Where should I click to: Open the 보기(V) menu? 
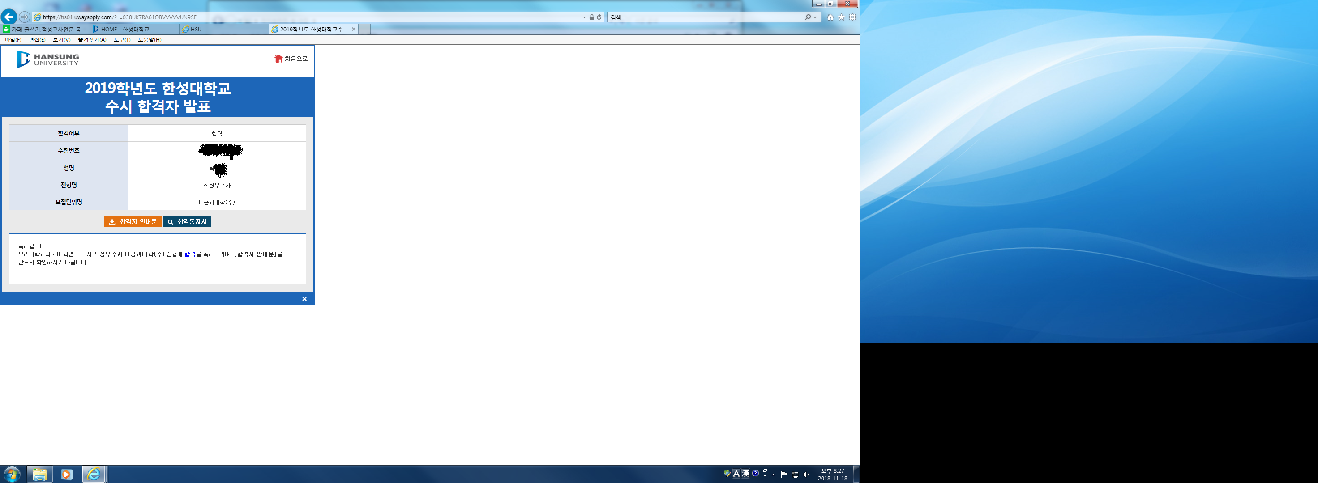click(x=61, y=39)
